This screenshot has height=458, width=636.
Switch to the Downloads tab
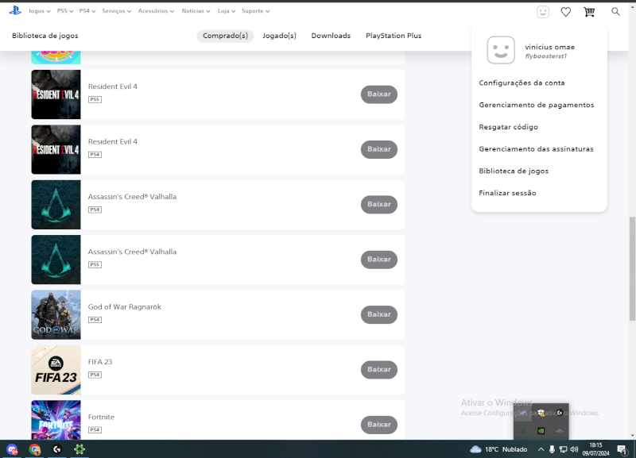(x=331, y=36)
